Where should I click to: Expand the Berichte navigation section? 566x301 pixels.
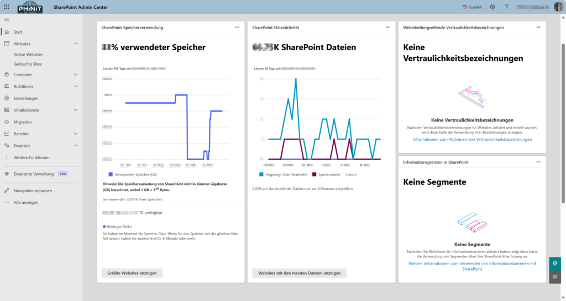(x=76, y=134)
